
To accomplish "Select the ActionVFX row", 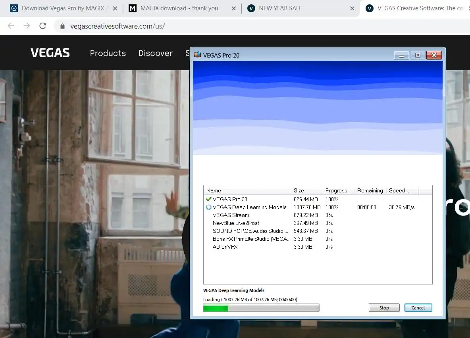I will click(318, 247).
